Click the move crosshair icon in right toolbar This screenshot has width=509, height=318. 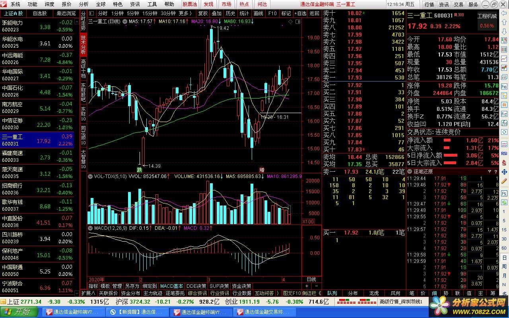504,171
